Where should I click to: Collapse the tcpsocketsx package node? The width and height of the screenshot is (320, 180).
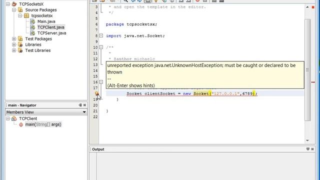click(x=20, y=15)
